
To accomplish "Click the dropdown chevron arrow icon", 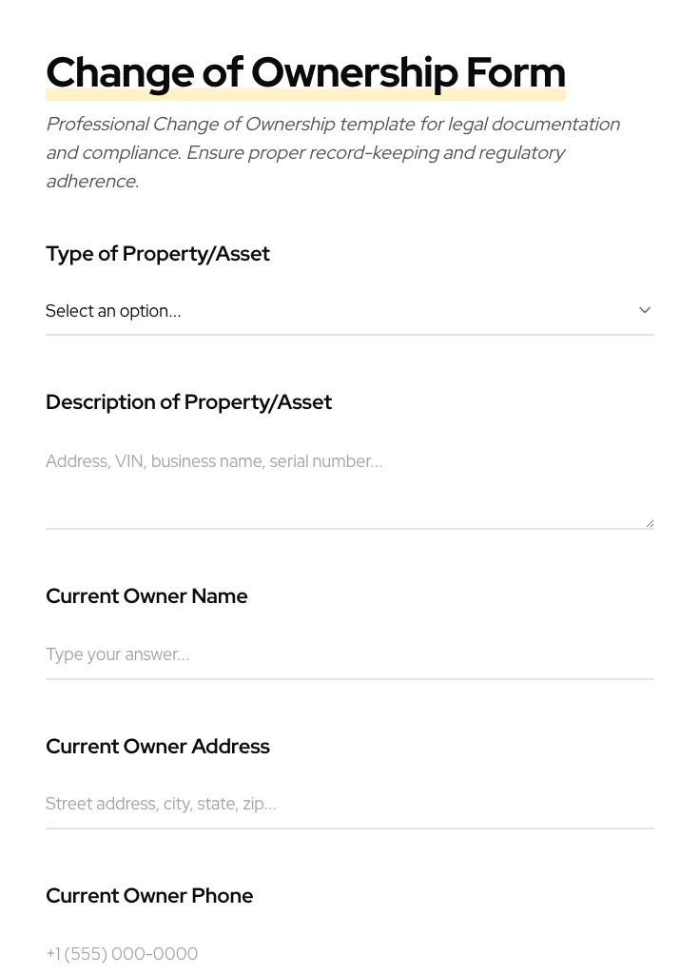I will tap(645, 310).
